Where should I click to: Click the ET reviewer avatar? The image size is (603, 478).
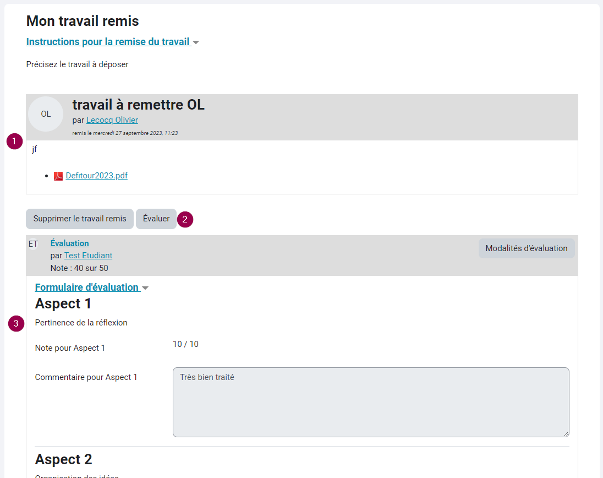[x=33, y=244]
